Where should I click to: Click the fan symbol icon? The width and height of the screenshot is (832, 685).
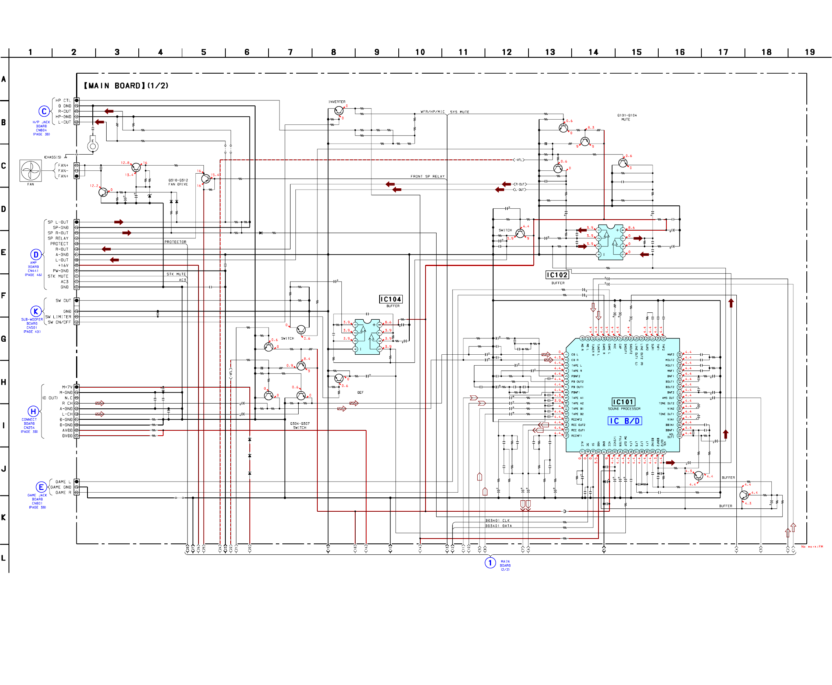(x=31, y=171)
